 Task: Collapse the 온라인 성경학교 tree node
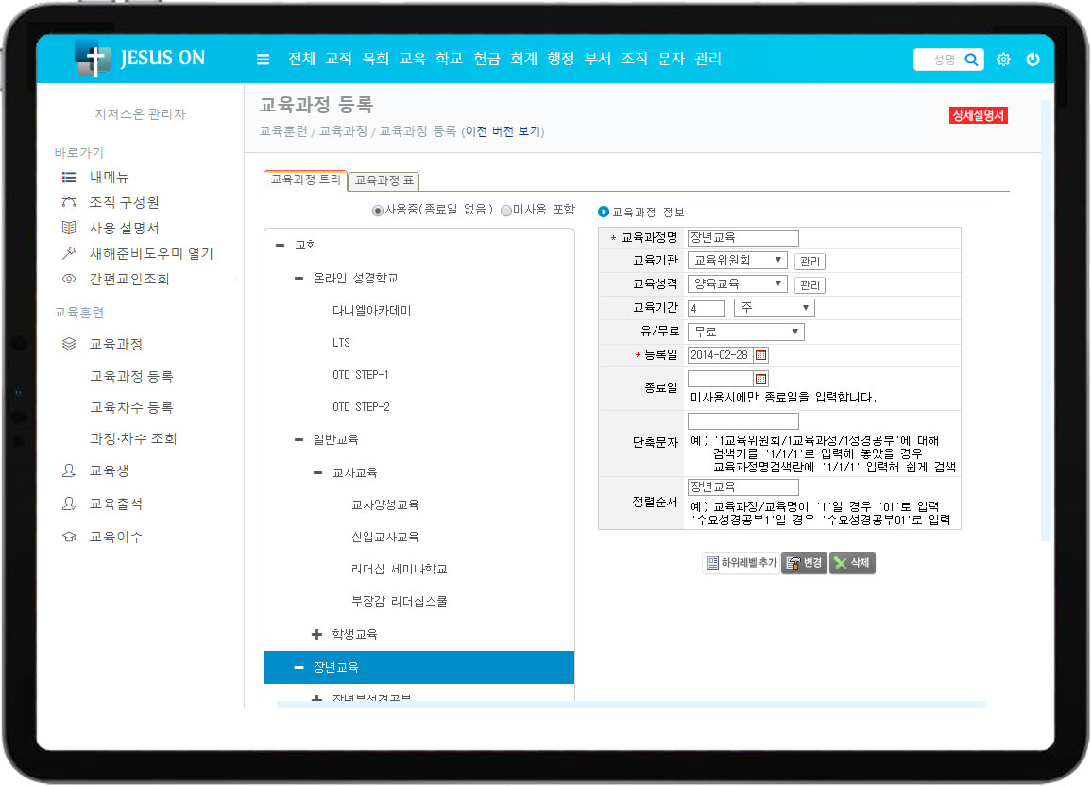[299, 279]
